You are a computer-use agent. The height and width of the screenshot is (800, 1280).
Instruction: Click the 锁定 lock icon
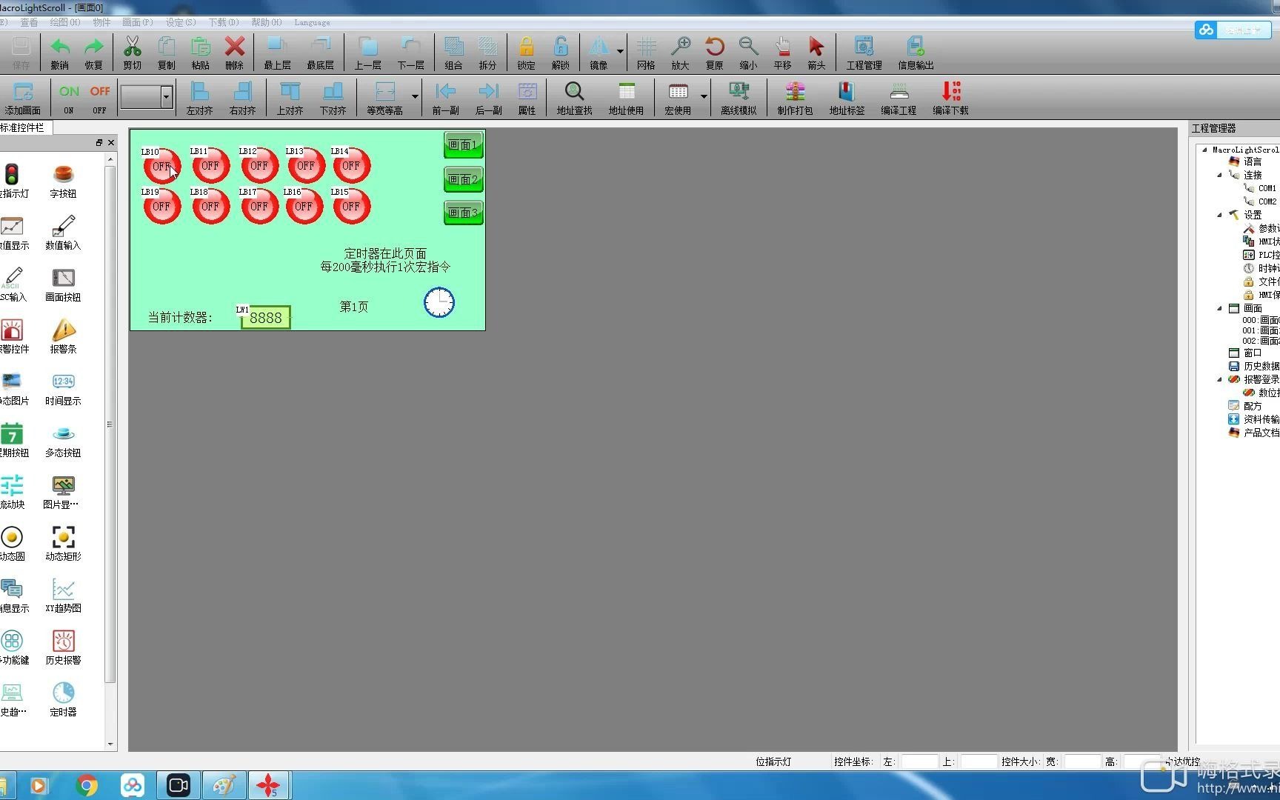click(x=527, y=53)
